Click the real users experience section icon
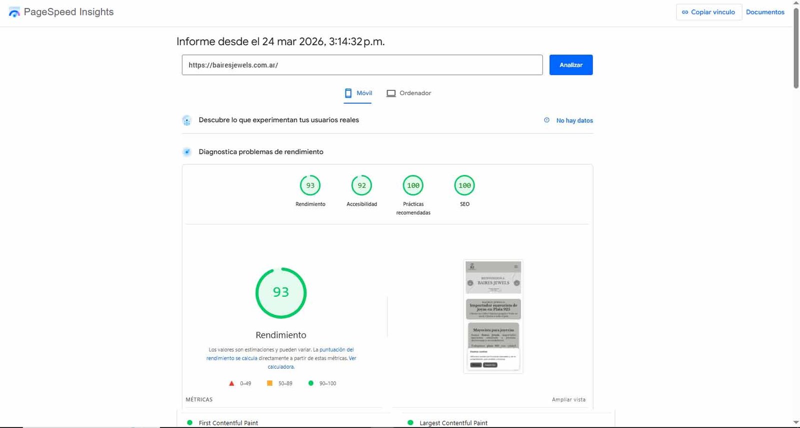This screenshot has height=428, width=800. click(186, 120)
